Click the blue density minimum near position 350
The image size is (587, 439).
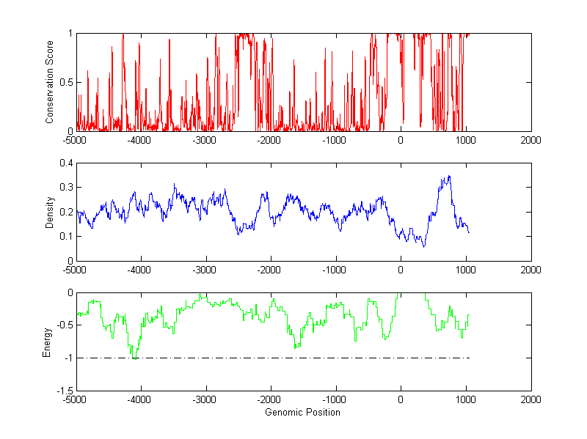coord(423,246)
